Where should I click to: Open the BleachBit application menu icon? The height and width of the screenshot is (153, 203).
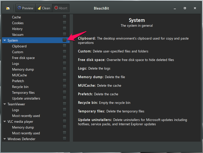click(x=8, y=8)
